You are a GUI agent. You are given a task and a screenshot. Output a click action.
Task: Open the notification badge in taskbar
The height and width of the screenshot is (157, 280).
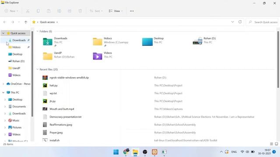point(274,152)
